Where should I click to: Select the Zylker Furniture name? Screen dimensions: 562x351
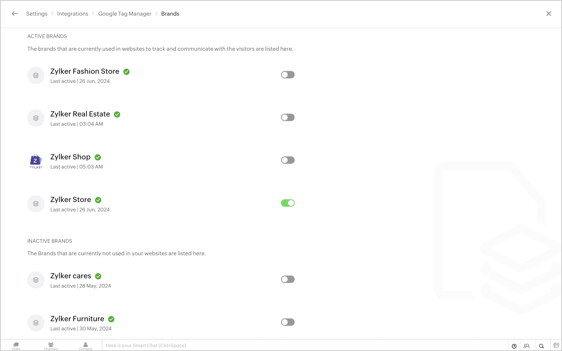point(77,319)
